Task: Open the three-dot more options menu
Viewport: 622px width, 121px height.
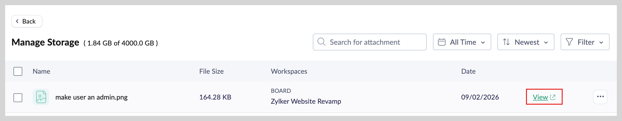Action: tap(600, 97)
